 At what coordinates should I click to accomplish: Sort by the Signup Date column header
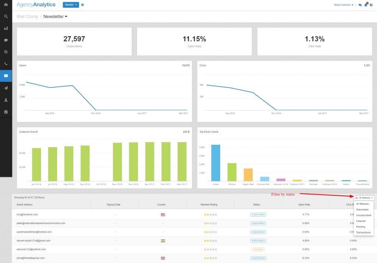(113, 205)
